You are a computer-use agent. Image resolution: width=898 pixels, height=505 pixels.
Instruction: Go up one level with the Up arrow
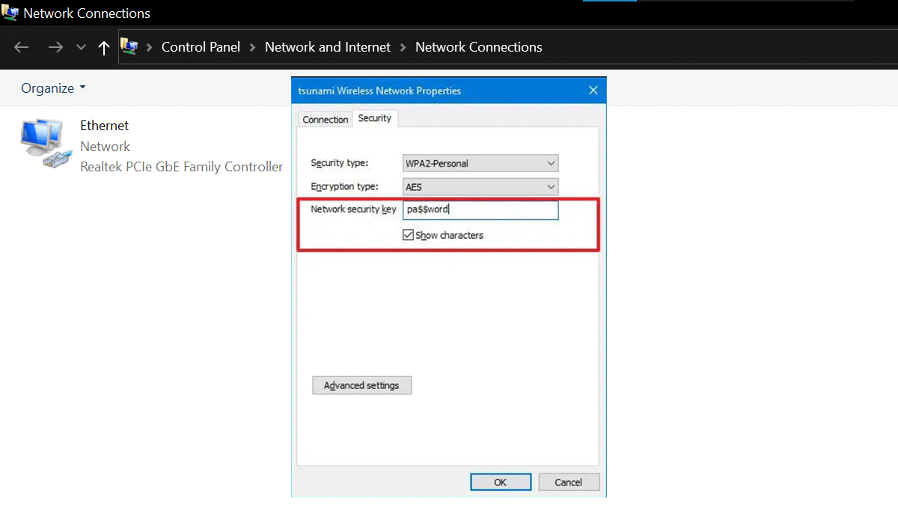click(104, 47)
